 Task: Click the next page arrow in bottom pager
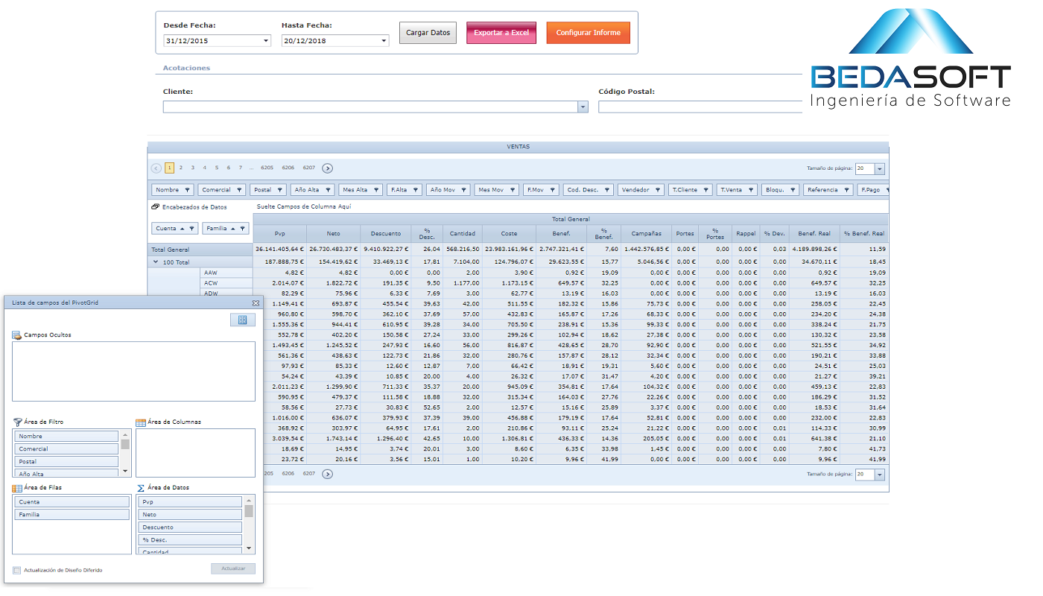(327, 474)
